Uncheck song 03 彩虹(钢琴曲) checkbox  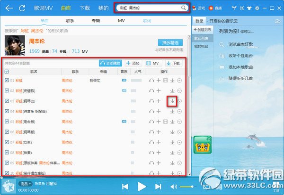pos(7,101)
